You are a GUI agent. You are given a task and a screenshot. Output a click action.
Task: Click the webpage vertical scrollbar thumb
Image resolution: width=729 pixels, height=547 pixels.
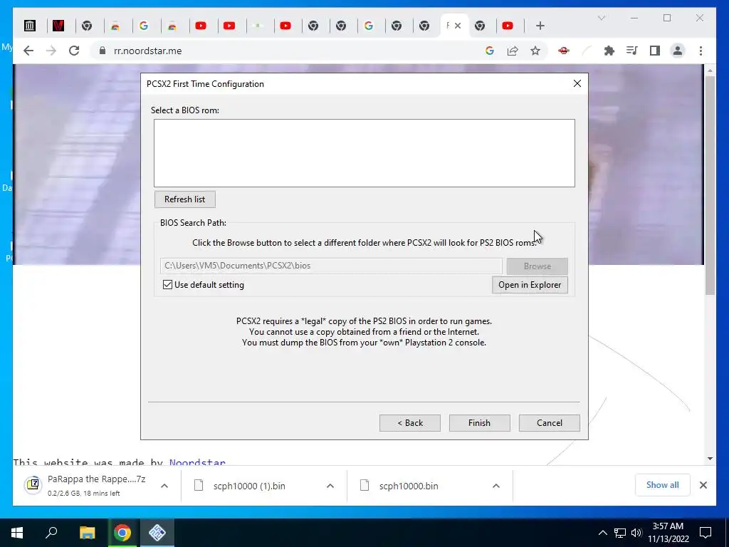[710, 185]
